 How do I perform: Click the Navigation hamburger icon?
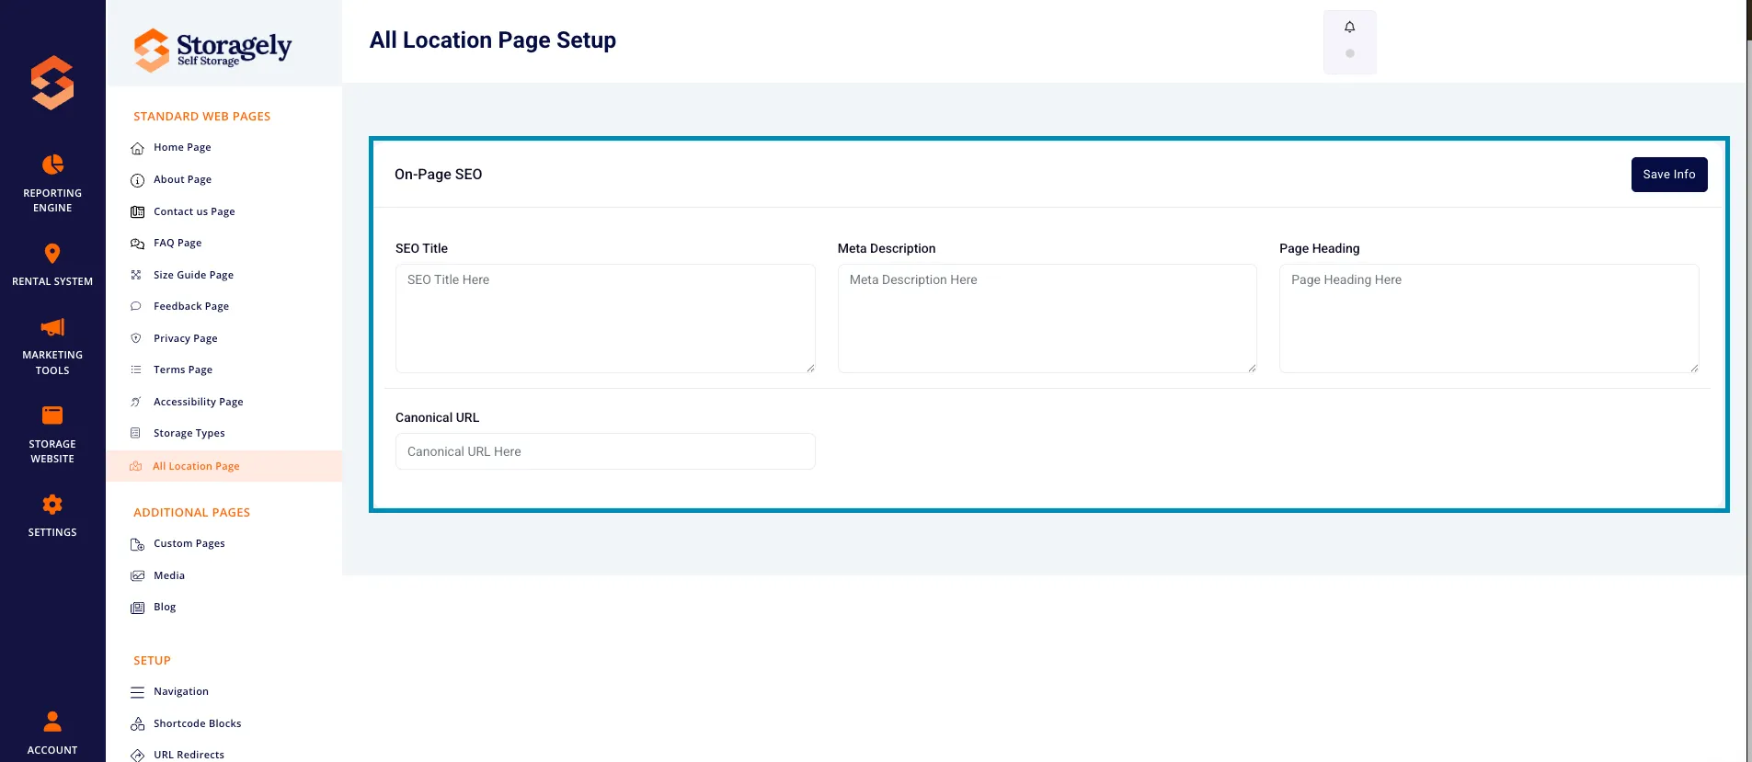point(137,692)
